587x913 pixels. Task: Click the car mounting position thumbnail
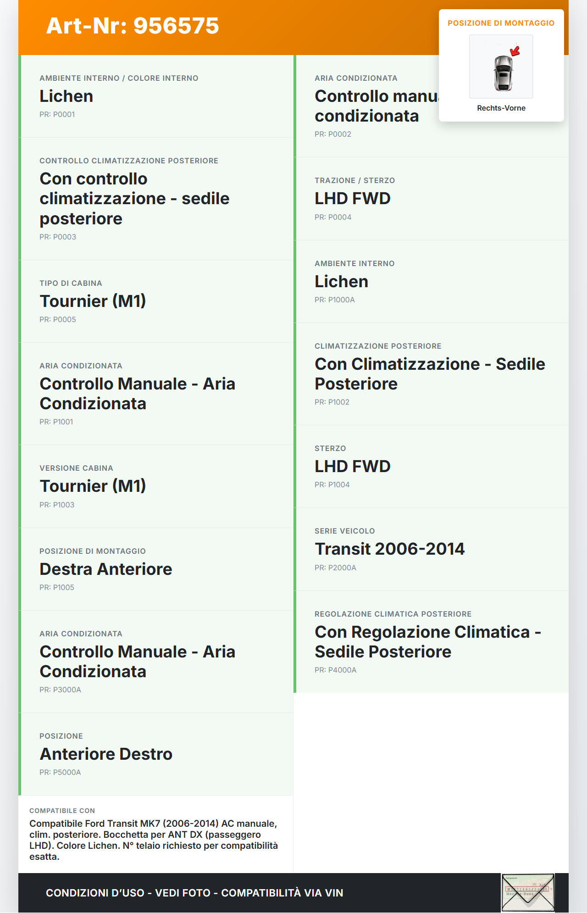tap(501, 67)
